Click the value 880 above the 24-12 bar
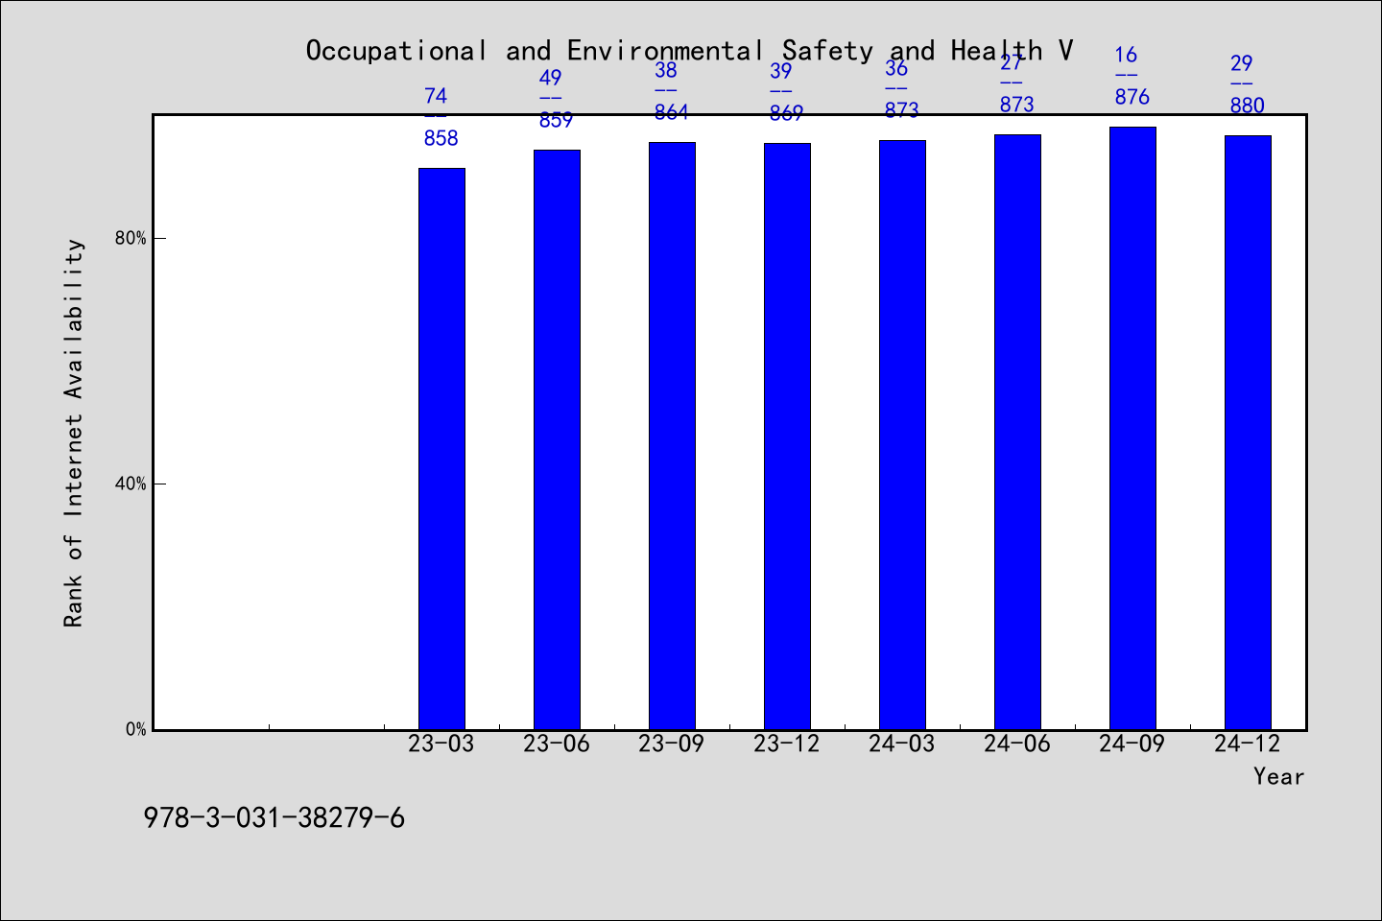Image resolution: width=1382 pixels, height=921 pixels. pos(1248,106)
